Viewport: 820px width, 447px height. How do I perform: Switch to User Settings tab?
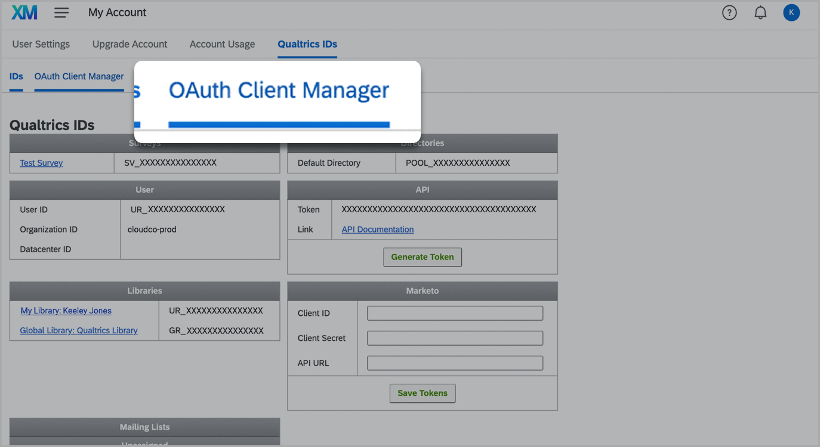(x=41, y=44)
